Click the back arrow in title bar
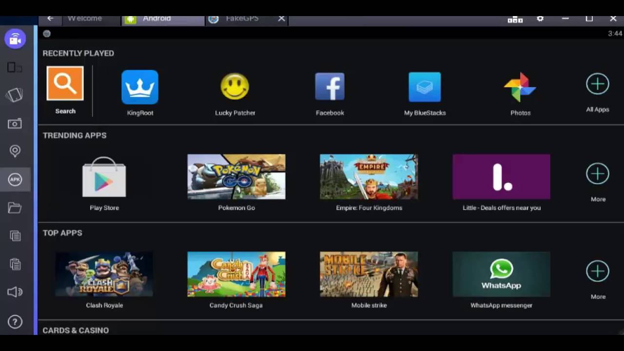The width and height of the screenshot is (624, 351). 50,19
